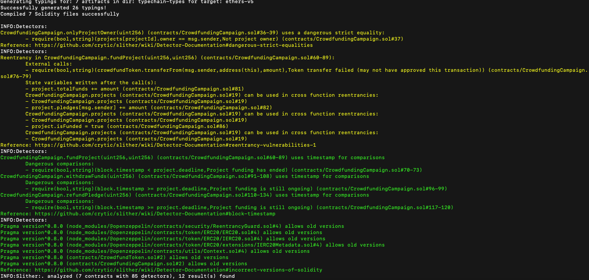The image size is (589, 280).
Task: Select the CrowdfundingCampaign.sol#2 pragma line
Action: tap(124, 264)
